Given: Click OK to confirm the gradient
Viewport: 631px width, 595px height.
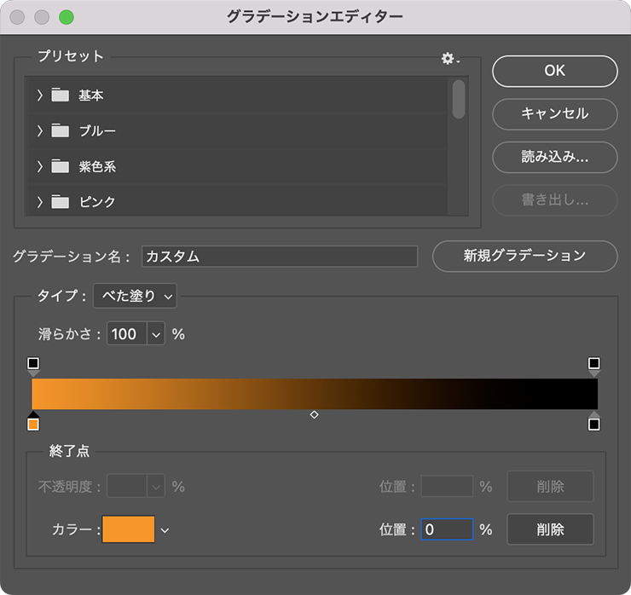Looking at the screenshot, I should (x=554, y=71).
